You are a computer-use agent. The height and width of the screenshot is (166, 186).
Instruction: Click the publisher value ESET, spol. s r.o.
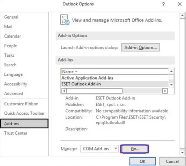pos(111,104)
